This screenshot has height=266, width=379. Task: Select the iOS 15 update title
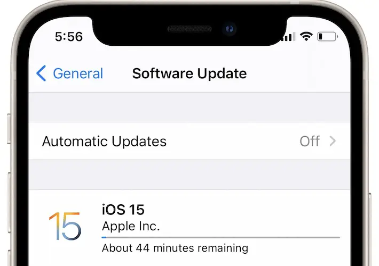(123, 210)
